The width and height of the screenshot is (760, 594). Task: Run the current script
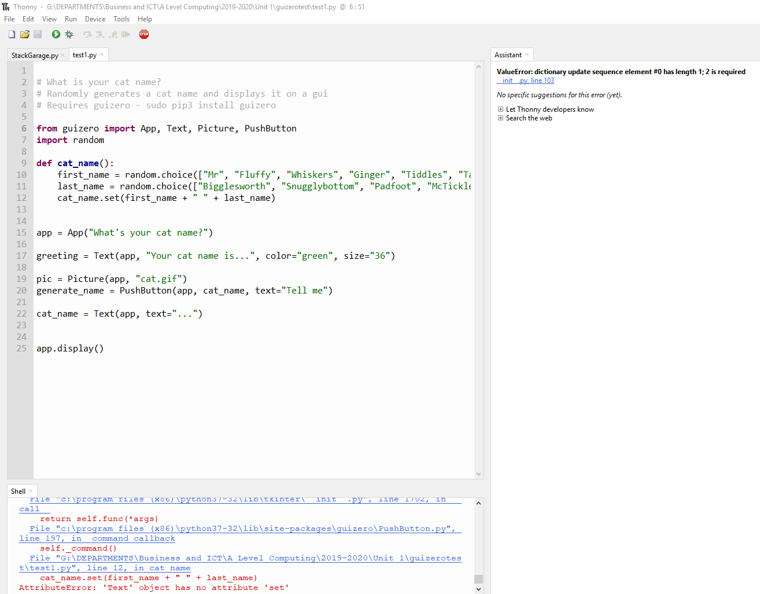[x=56, y=34]
